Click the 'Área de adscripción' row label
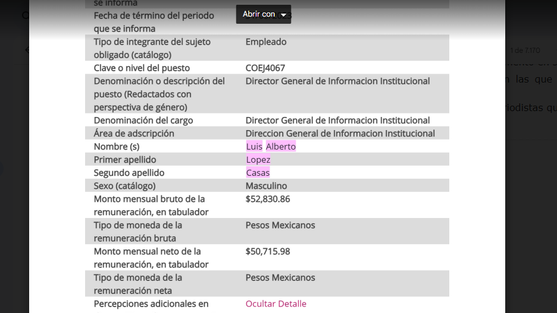Viewport: 557px width, 313px height. coord(134,134)
